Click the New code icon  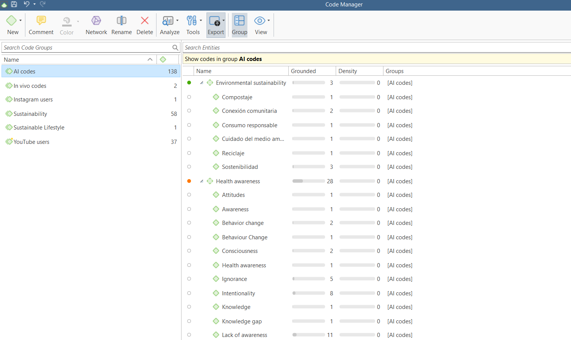pyautogui.click(x=11, y=21)
